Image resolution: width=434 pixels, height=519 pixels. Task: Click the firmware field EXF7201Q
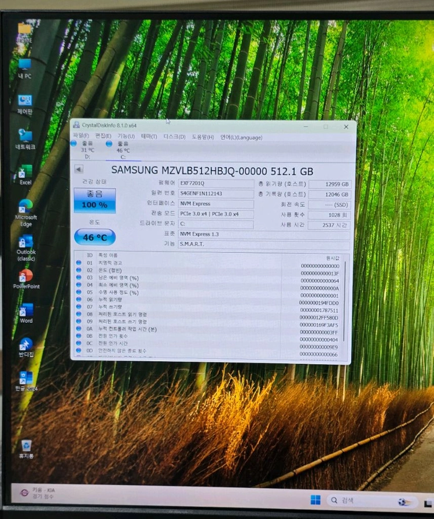[x=216, y=183]
